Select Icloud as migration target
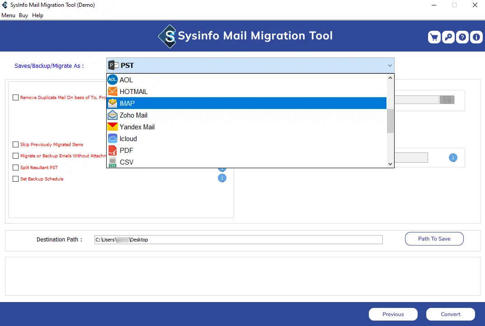 click(246, 138)
